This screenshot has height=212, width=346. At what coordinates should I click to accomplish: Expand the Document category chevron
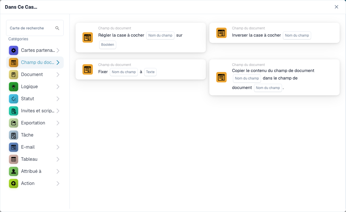pyautogui.click(x=58, y=75)
